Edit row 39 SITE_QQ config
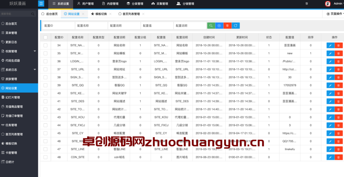Image resolution: width=344 pixels, height=177 pixels. [x=331, y=85]
